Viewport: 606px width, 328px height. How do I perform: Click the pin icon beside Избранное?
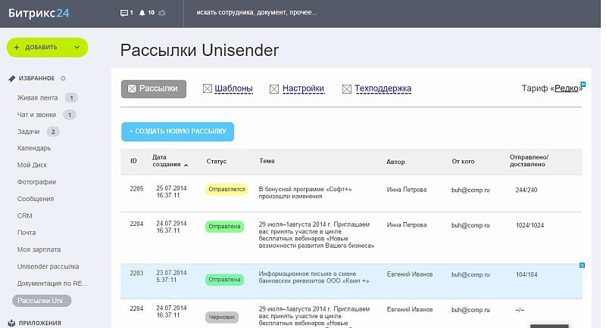(11, 78)
